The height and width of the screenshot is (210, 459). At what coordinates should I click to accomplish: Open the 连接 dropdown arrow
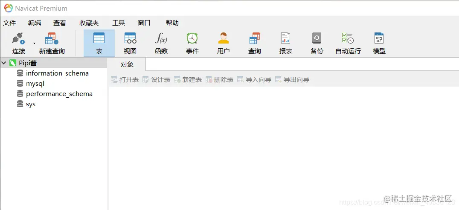pyautogui.click(x=34, y=44)
